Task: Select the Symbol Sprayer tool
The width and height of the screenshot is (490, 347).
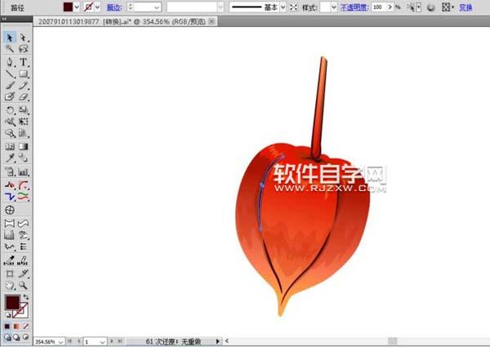Action: pos(10,172)
